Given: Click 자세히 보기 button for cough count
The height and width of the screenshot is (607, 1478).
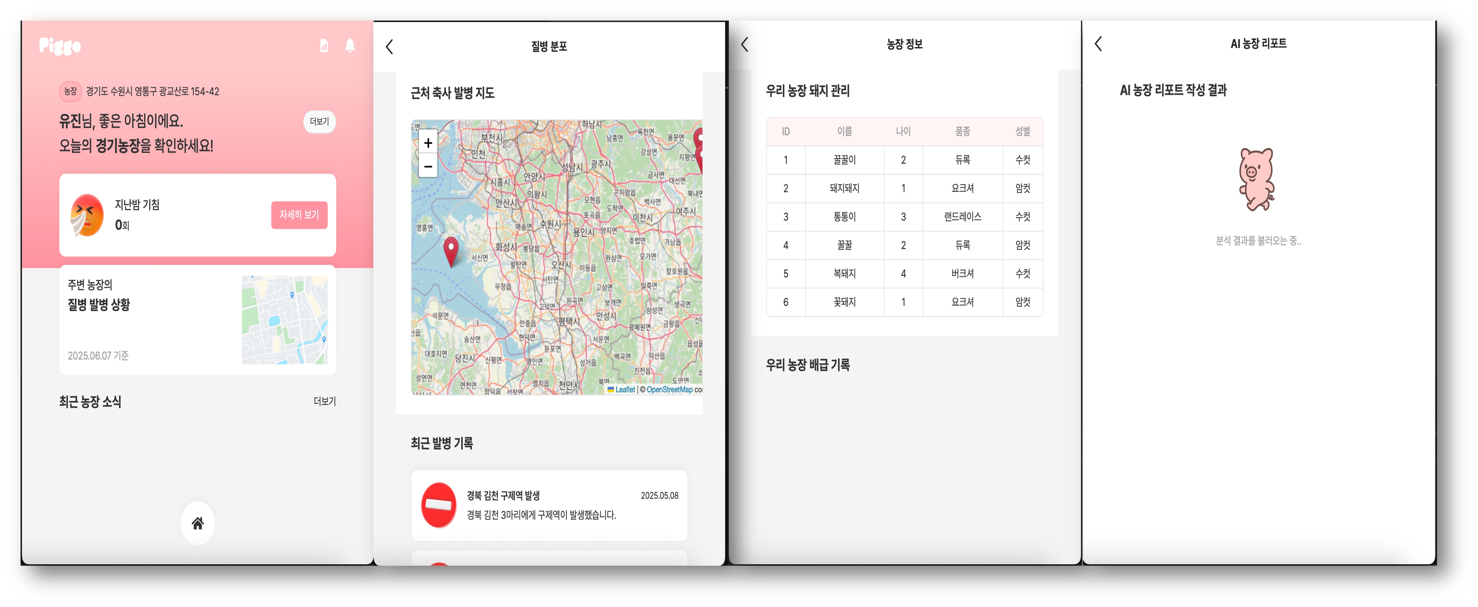Looking at the screenshot, I should click(300, 215).
